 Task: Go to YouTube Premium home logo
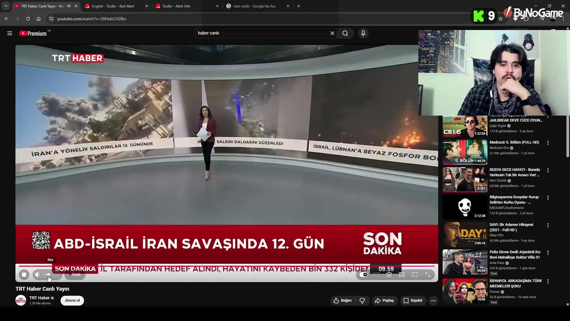click(35, 33)
